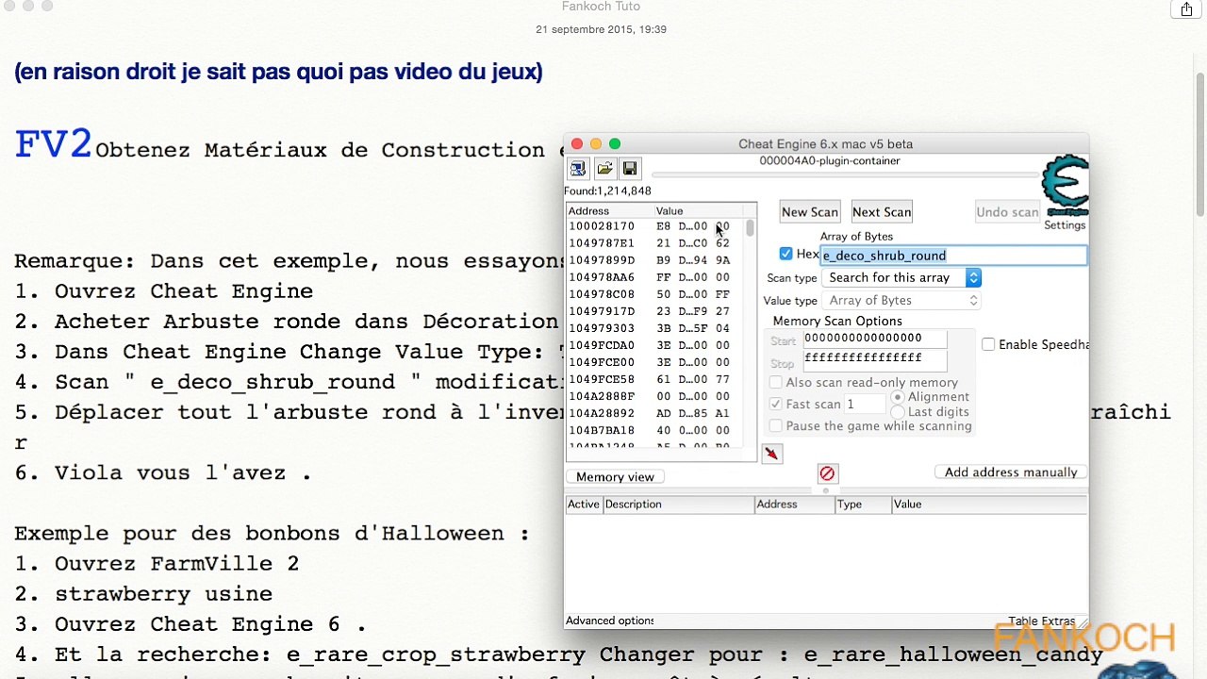Click the Undo scan button
The height and width of the screenshot is (679, 1207).
1007,212
